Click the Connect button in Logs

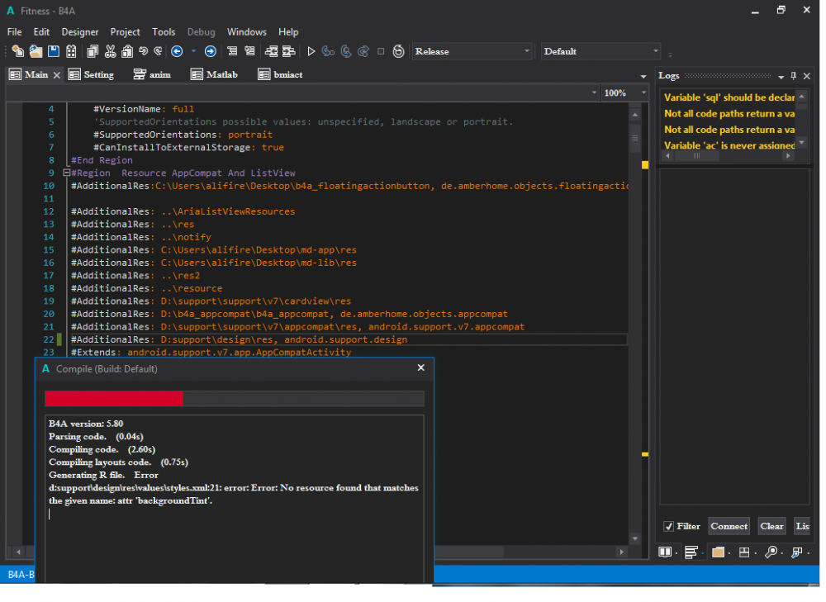[729, 526]
